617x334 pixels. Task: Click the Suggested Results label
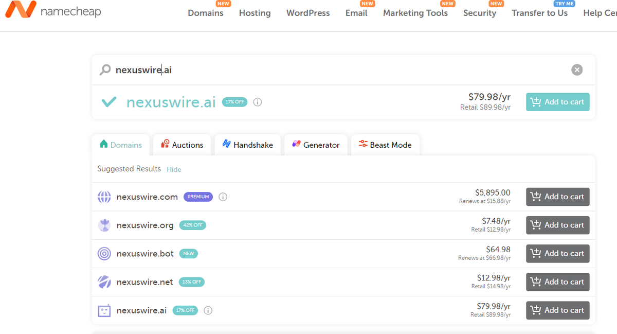click(x=129, y=169)
